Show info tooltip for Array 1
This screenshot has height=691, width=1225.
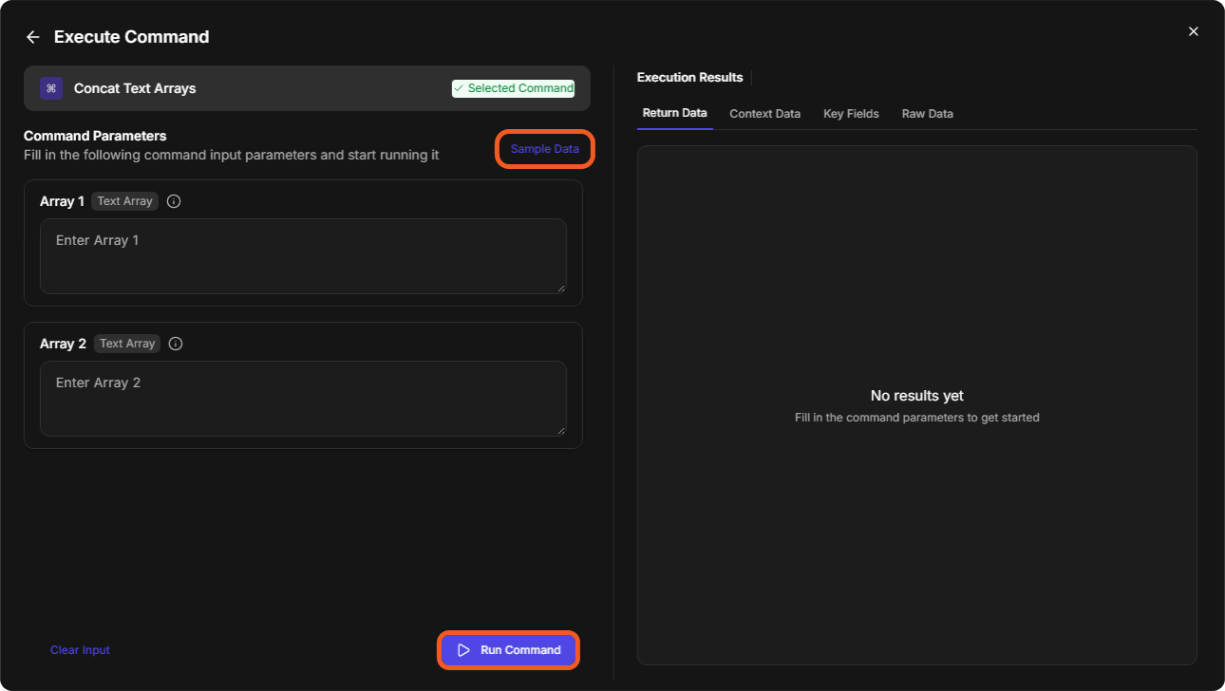[174, 201]
